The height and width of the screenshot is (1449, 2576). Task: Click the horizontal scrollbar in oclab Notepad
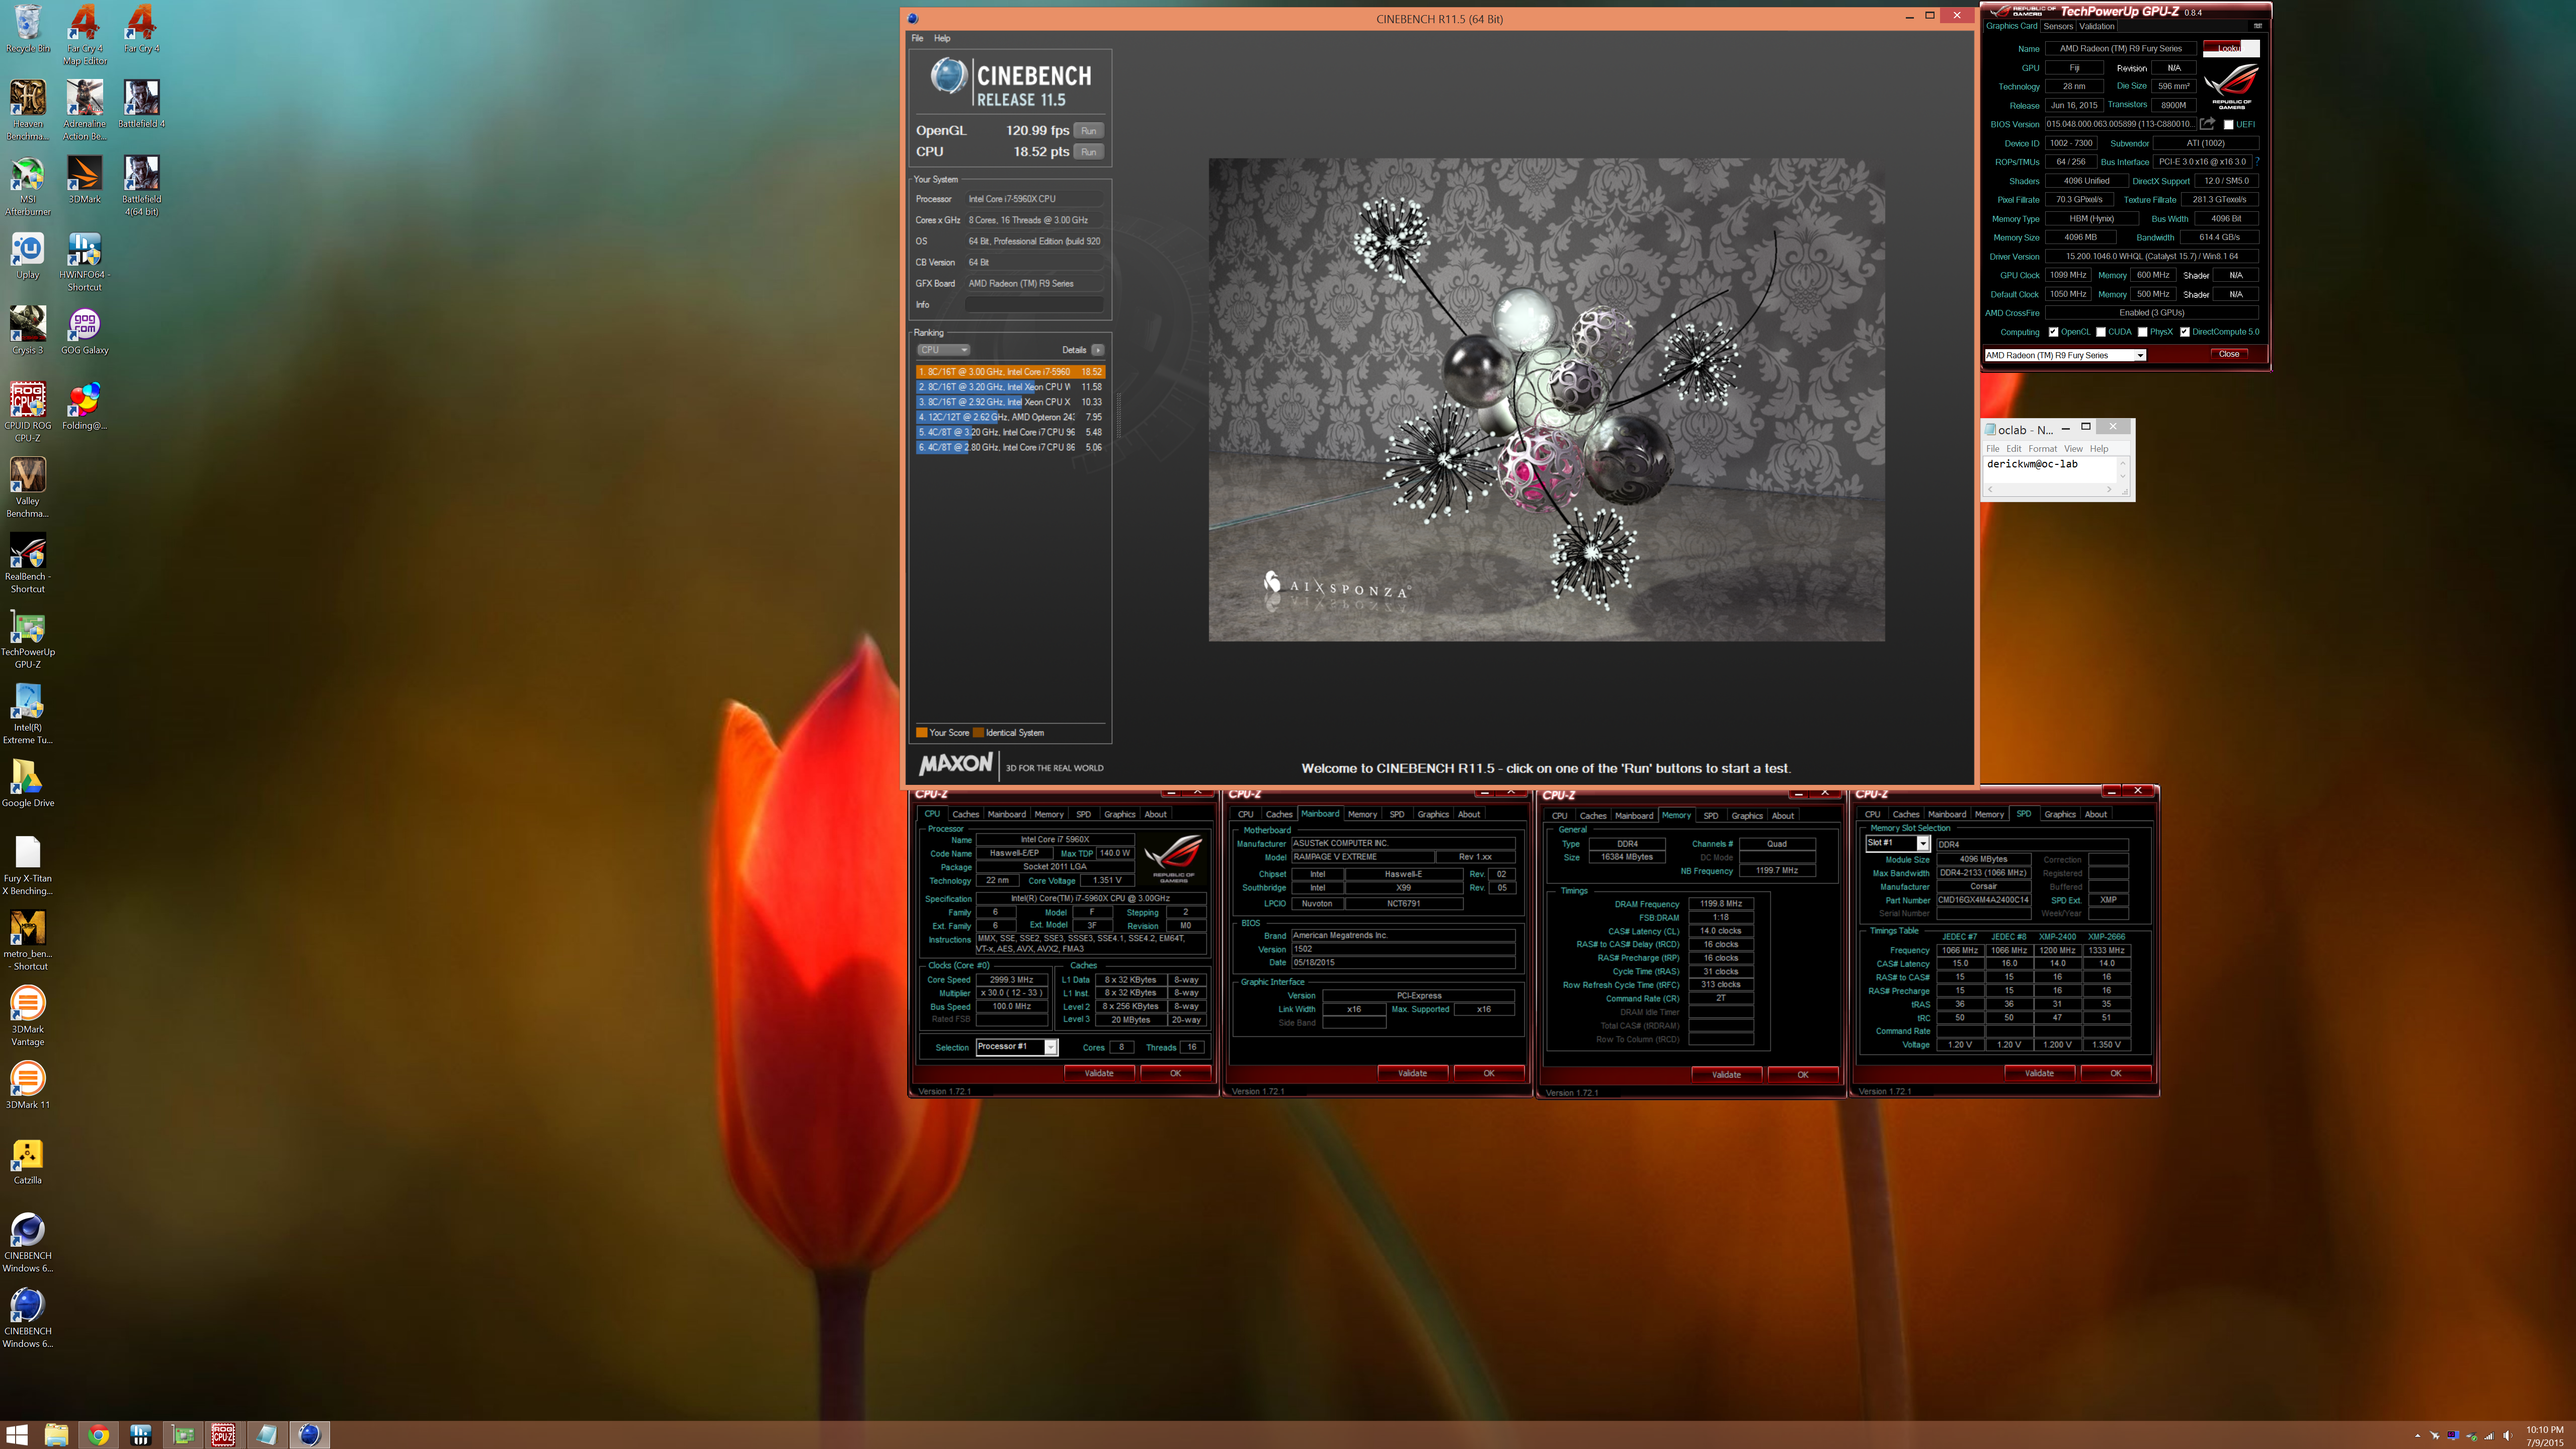click(x=2050, y=489)
